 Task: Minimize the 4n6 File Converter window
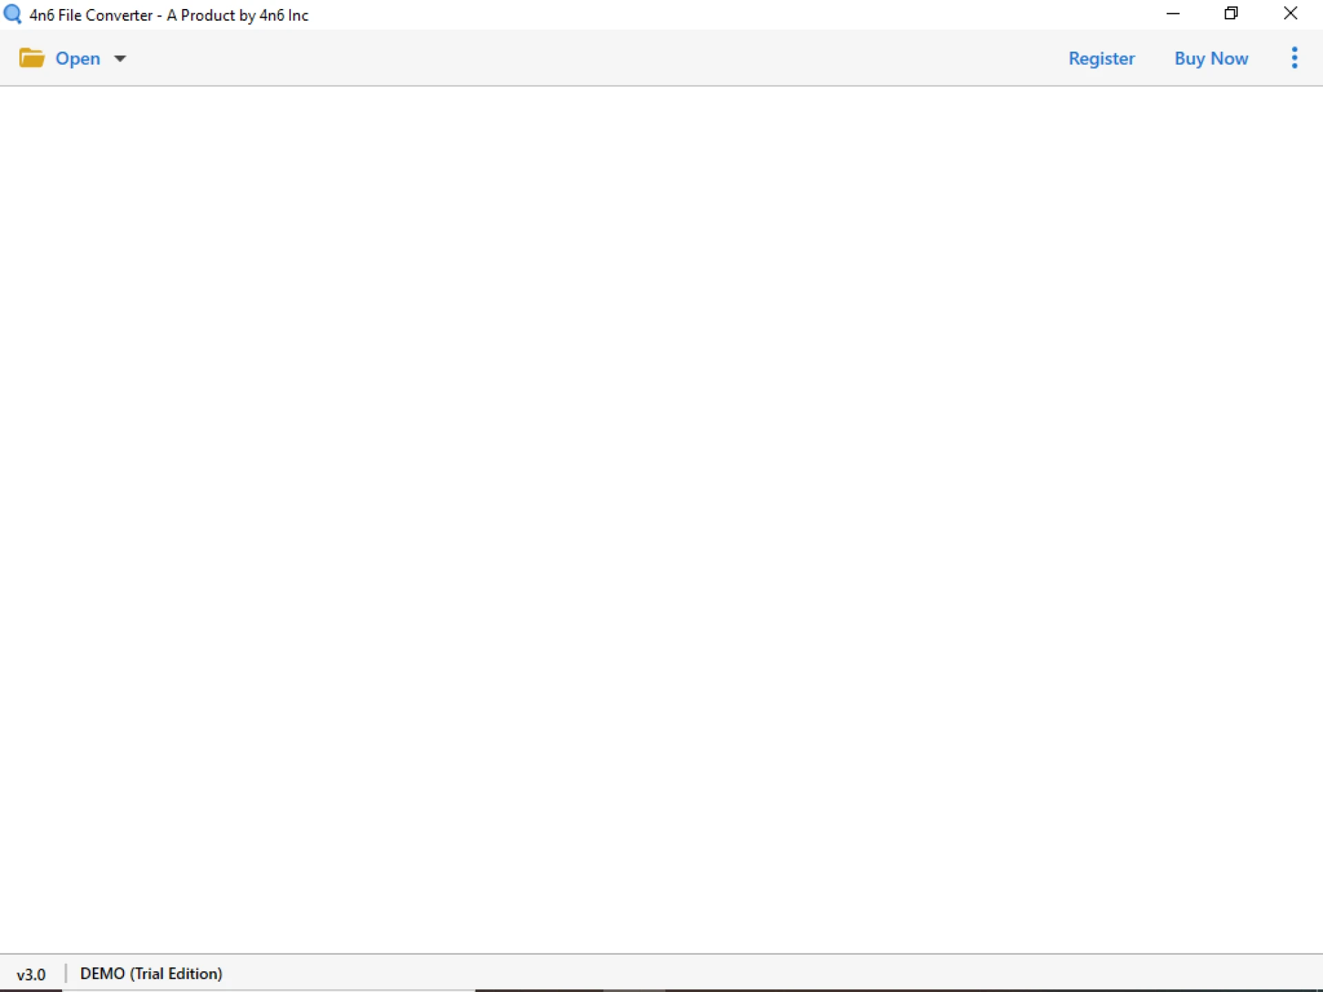pyautogui.click(x=1173, y=14)
